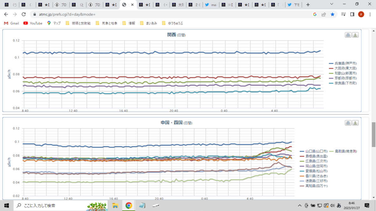The height and width of the screenshot is (211, 376).
Task: Toggle Chrome side panel
Action: coord(352,14)
